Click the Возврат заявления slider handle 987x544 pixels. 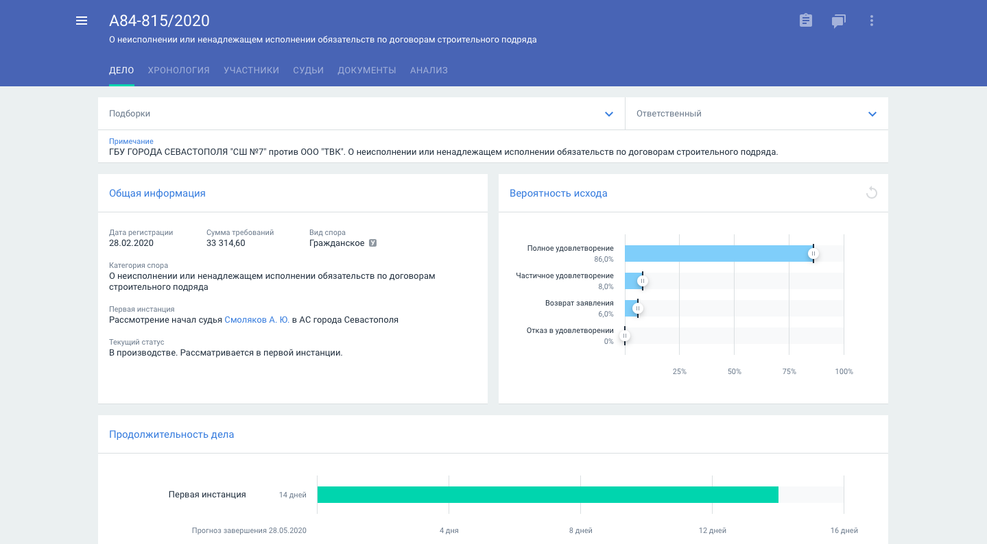click(637, 308)
